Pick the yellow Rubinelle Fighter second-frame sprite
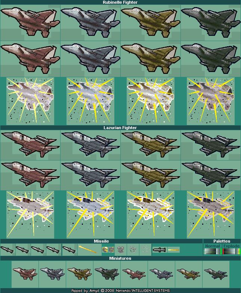Screen dimensions: 241x293 (x=151, y=59)
